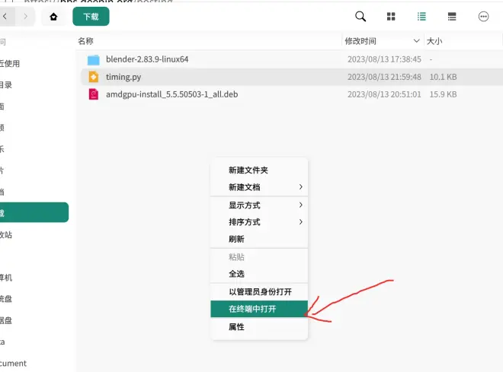Sort by the 名称 column header
Image resolution: width=503 pixels, height=372 pixels.
coord(85,41)
